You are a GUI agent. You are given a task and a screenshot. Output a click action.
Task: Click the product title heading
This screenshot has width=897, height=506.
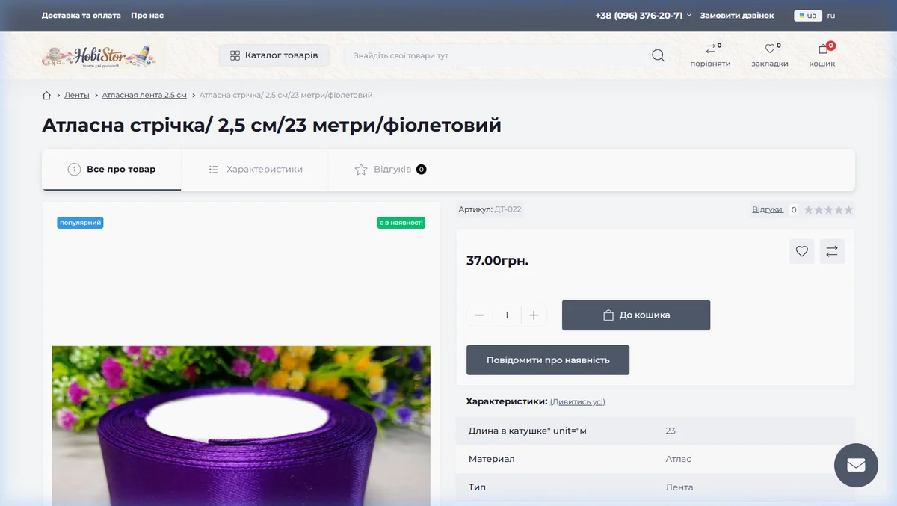tap(271, 126)
